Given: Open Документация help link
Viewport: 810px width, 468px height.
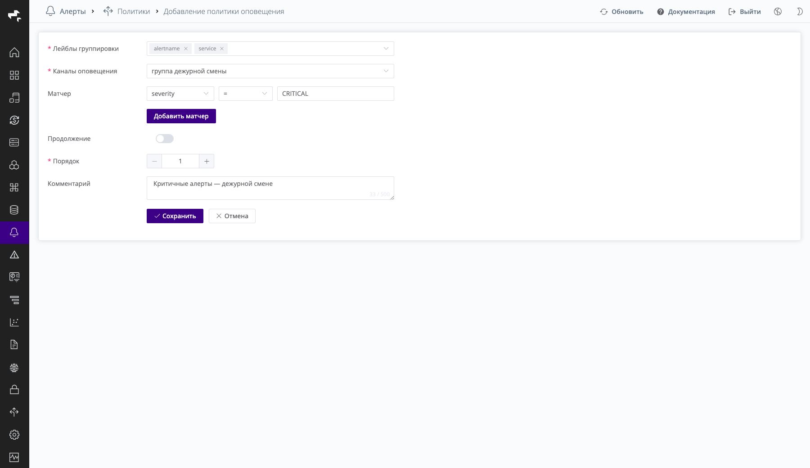Looking at the screenshot, I should pyautogui.click(x=686, y=12).
